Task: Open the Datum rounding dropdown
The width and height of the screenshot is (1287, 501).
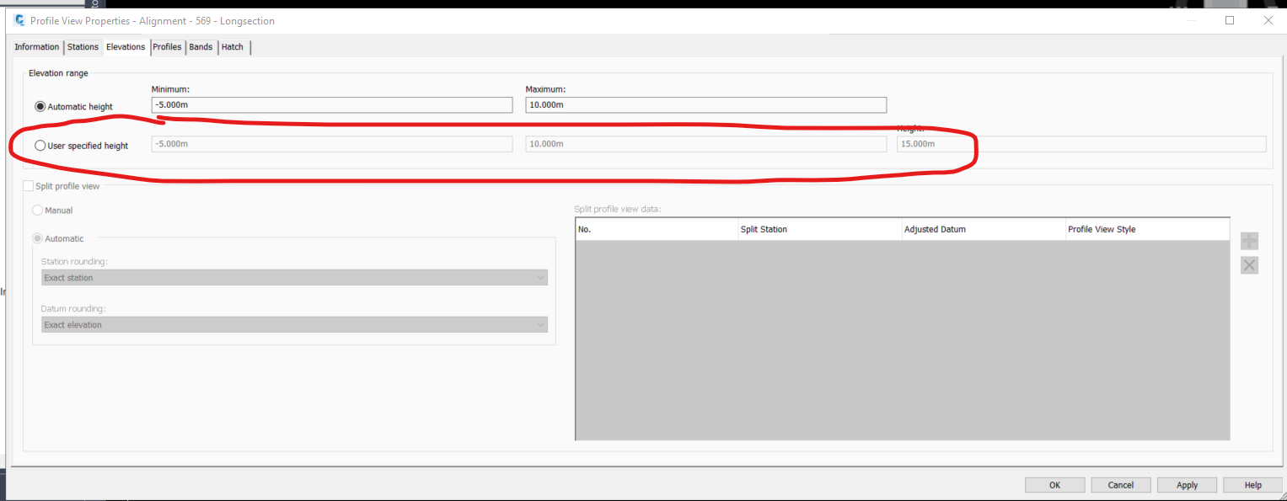Action: click(294, 325)
